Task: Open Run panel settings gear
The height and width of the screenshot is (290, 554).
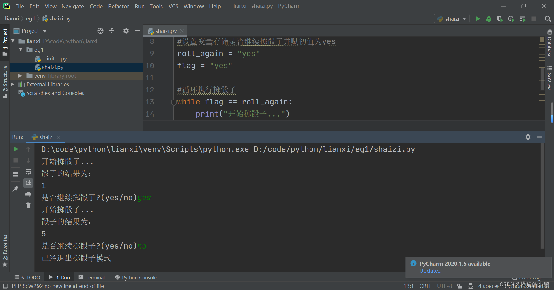Action: click(x=528, y=137)
